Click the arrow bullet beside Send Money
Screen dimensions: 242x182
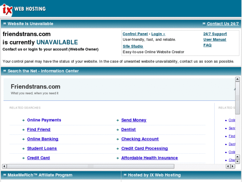tap(118, 120)
